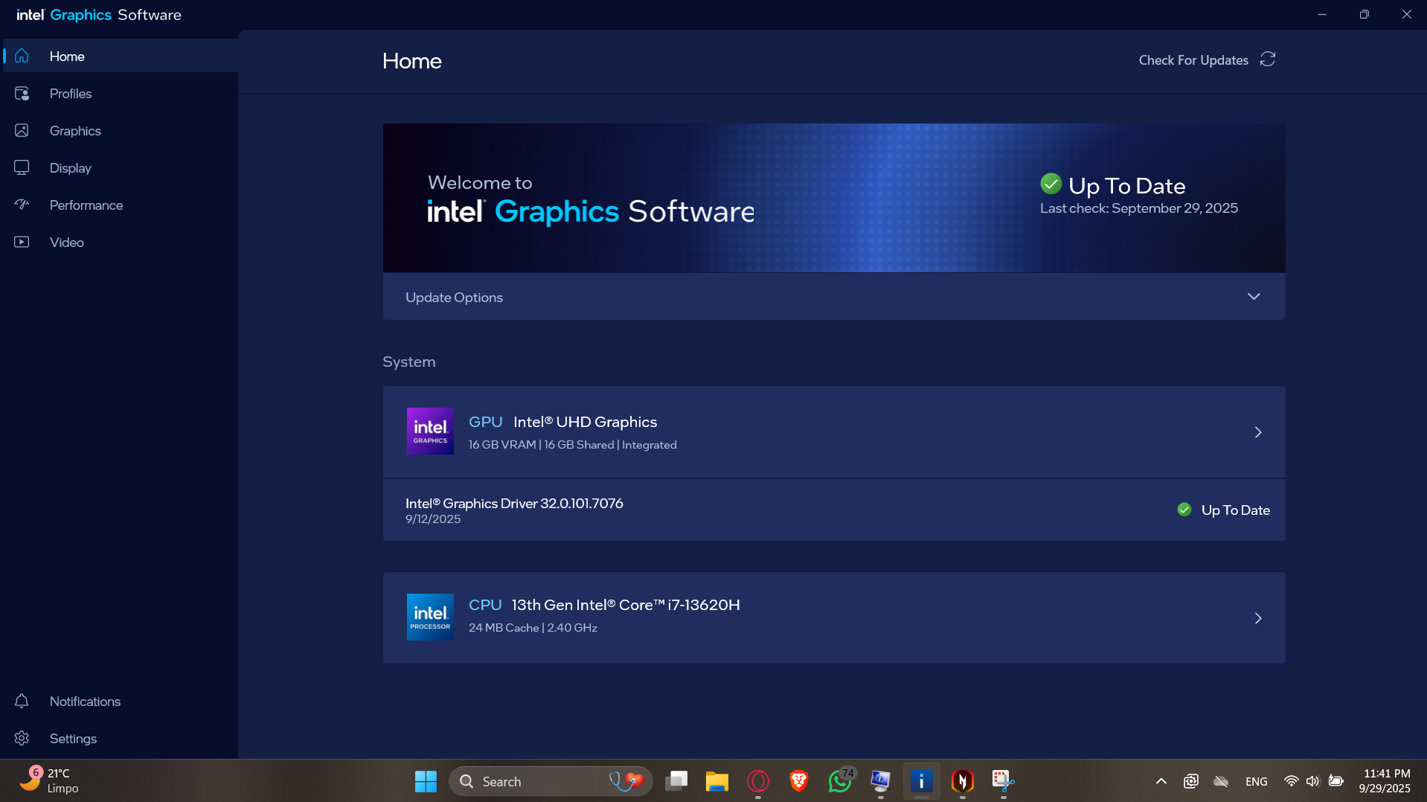Click the Profiles sidebar icon
This screenshot has width=1427, height=802.
[22, 93]
